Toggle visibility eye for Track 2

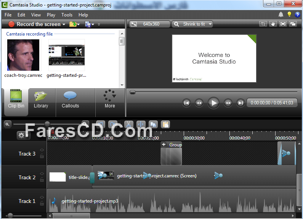(x=42, y=174)
